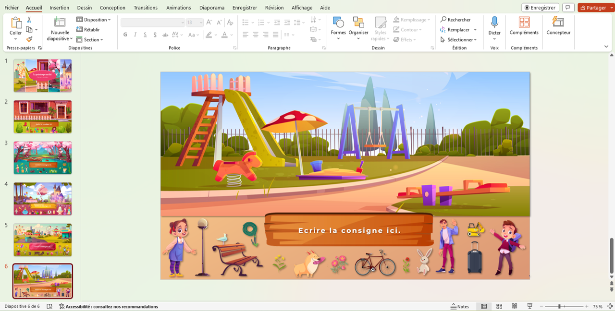
Task: Click the Compléments add-ins icon
Action: [x=524, y=22]
